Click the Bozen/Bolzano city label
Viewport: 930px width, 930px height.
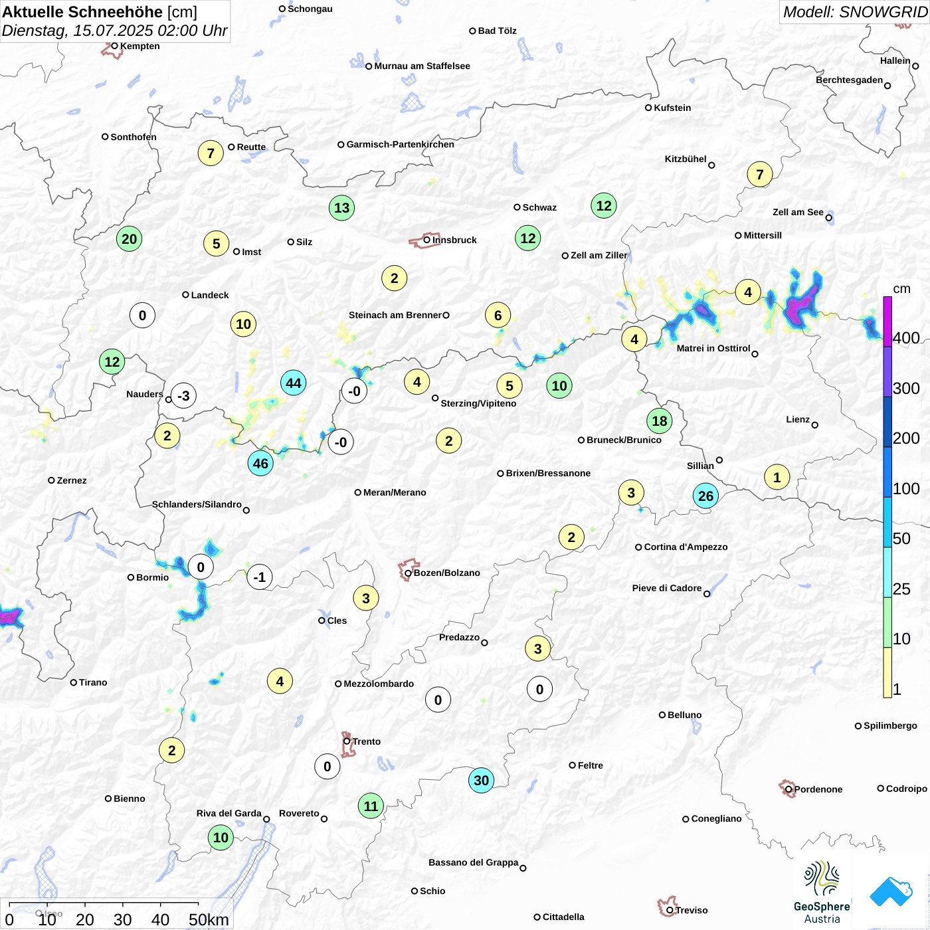pyautogui.click(x=446, y=573)
